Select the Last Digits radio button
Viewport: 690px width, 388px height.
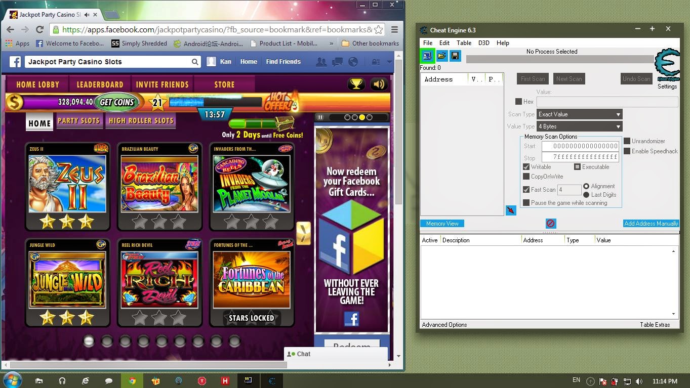coord(586,195)
